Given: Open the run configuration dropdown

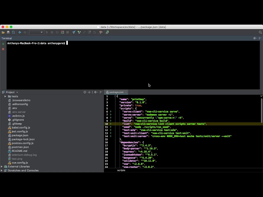Looking at the screenshot, I should coord(37,32).
